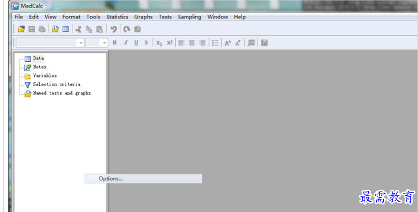Increase font size with A-up icon
Image resolution: width=418 pixels, height=212 pixels.
click(x=228, y=43)
